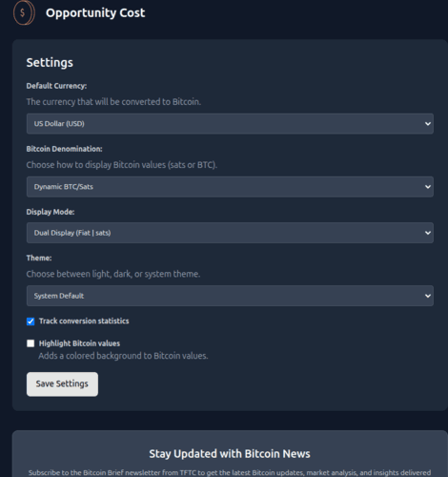
Task: Click the Default Currency label
Action: (56, 86)
